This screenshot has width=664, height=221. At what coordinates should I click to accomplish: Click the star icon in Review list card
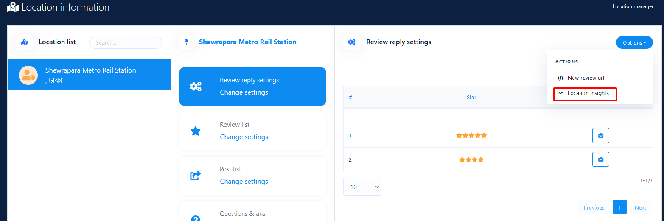(195, 131)
